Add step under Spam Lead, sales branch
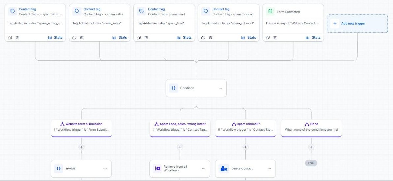 click(x=180, y=147)
